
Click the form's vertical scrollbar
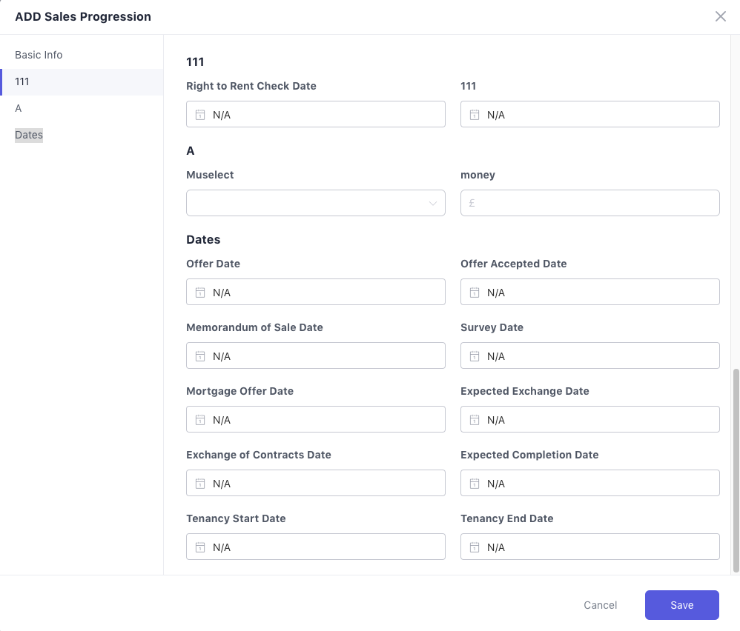(736, 470)
